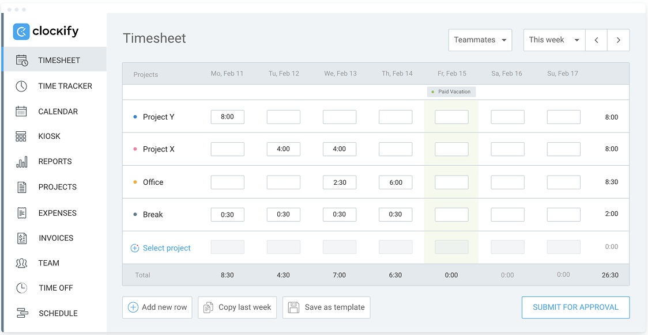The width and height of the screenshot is (648, 335).
Task: Open the Time Off clock icon
Action: 21,288
